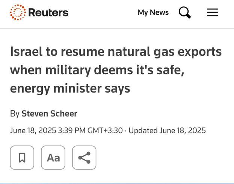Open the Aa text size options

[x=53, y=158]
